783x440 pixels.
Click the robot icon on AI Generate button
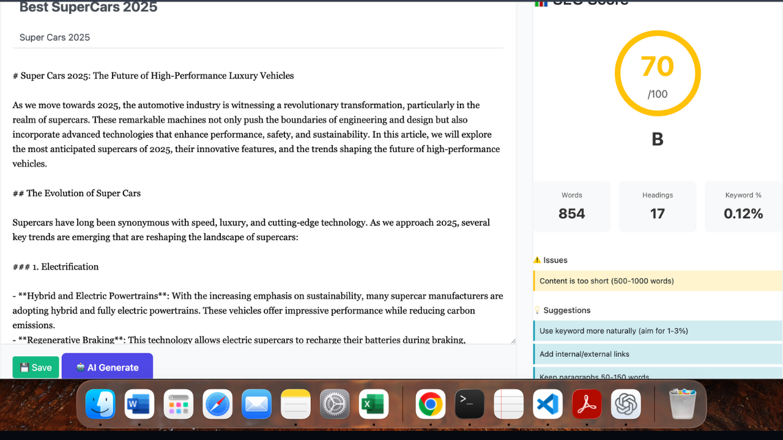[81, 367]
